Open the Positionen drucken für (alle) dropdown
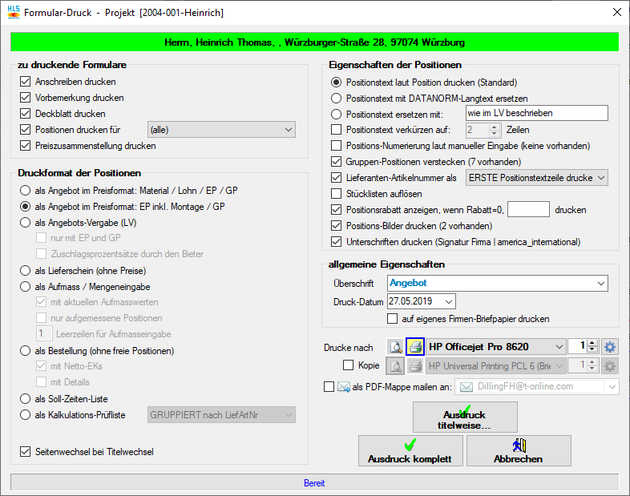The width and height of the screenshot is (630, 496). (289, 130)
